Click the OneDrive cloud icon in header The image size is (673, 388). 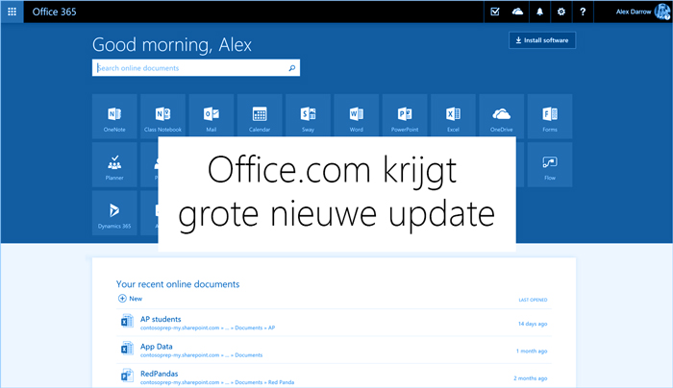pyautogui.click(x=517, y=12)
